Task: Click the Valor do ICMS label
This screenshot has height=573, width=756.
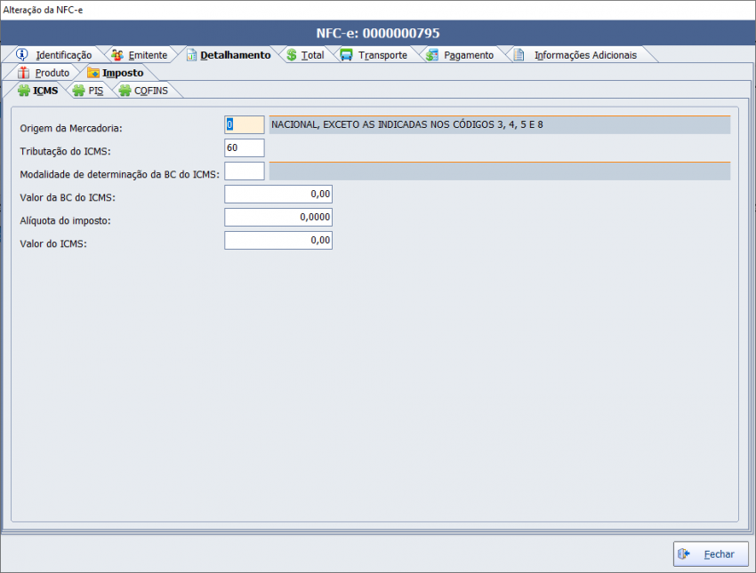Action: (x=53, y=243)
